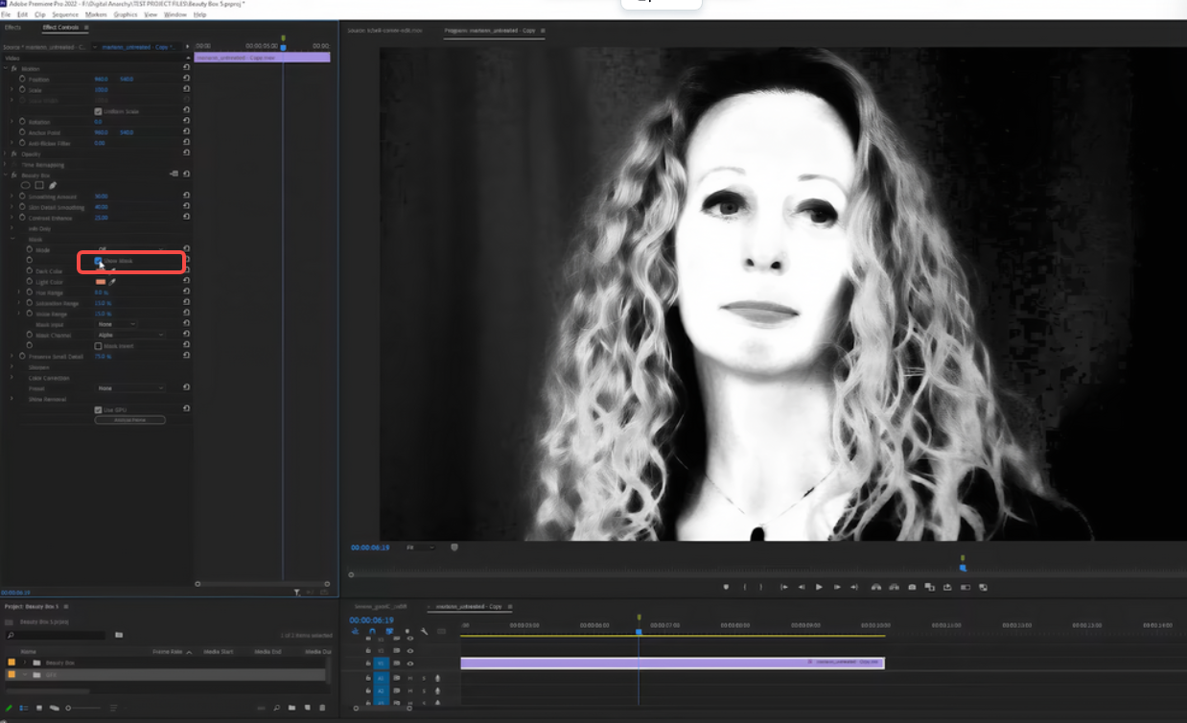Viewport: 1187px width, 723px height.
Task: Open the Markers menu
Action: point(96,15)
